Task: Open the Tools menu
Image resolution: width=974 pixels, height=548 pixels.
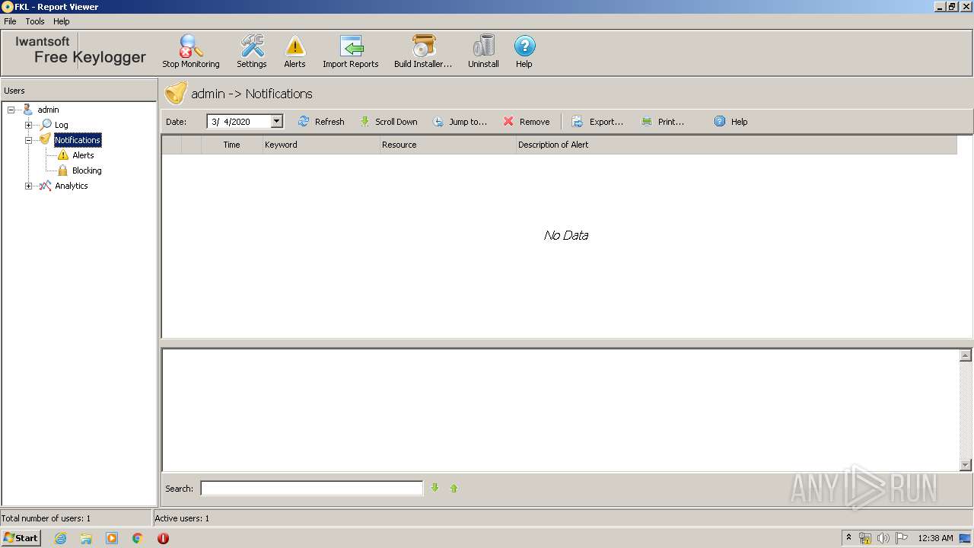Action: point(35,21)
